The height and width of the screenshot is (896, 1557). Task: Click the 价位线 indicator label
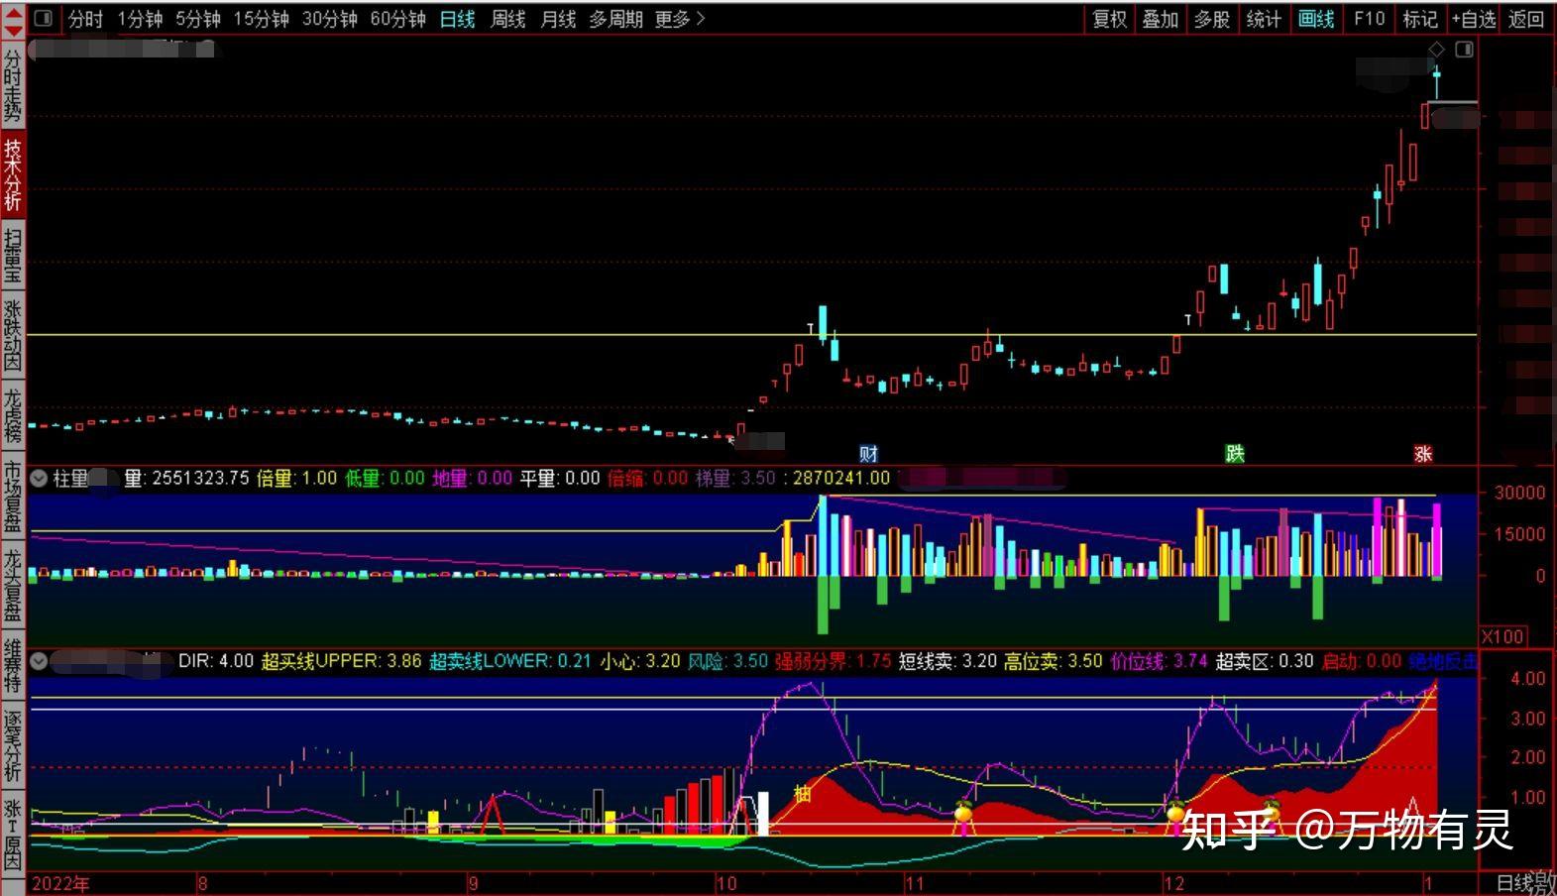tap(1160, 661)
